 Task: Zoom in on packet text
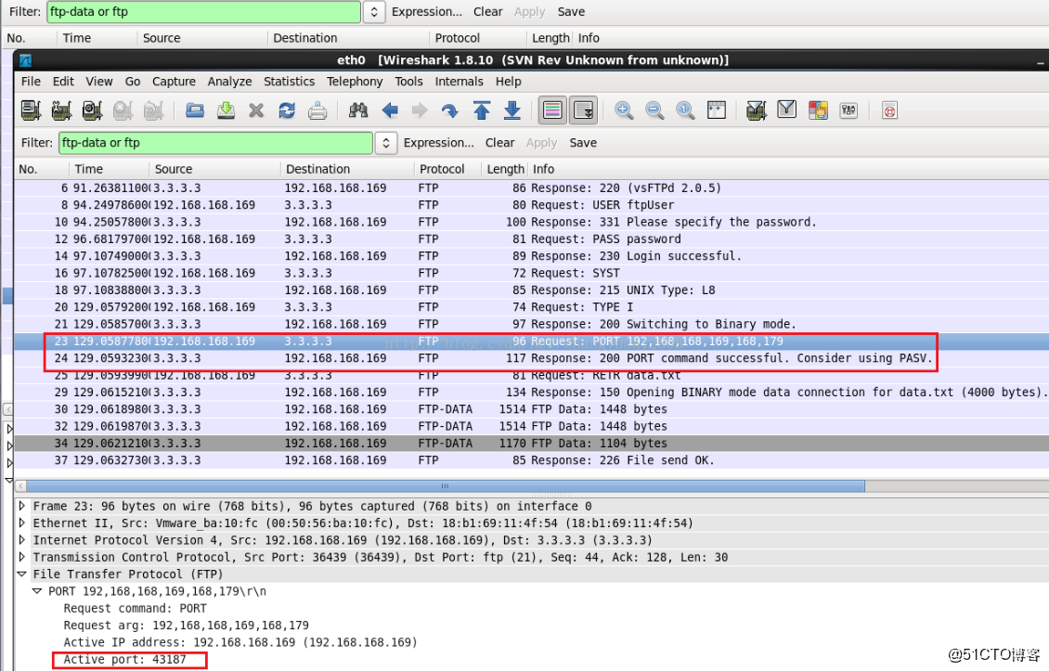tap(624, 110)
